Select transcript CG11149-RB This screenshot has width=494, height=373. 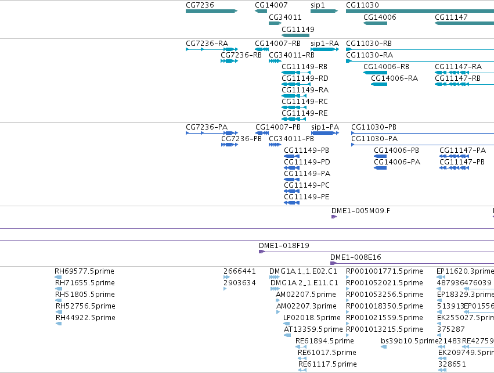[296, 73]
